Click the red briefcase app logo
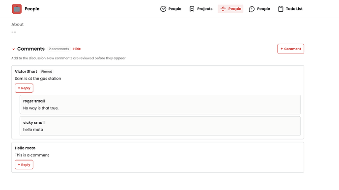Viewport: 339px width, 190px height. click(17, 9)
